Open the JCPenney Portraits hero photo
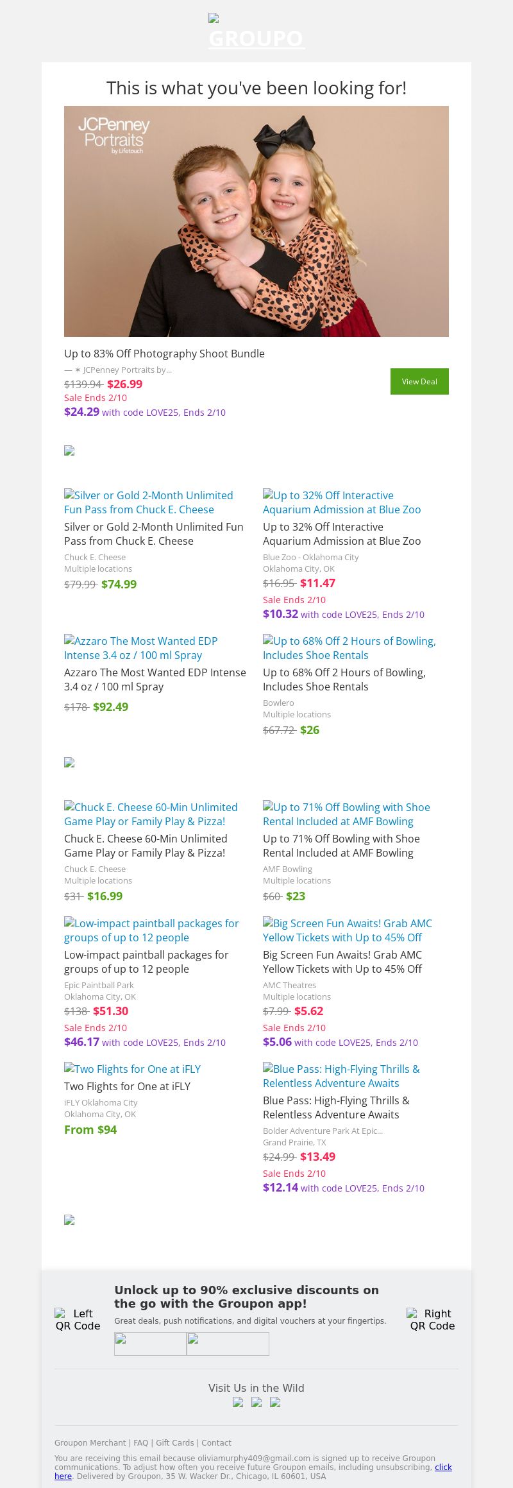513x1488 pixels. pos(256,221)
